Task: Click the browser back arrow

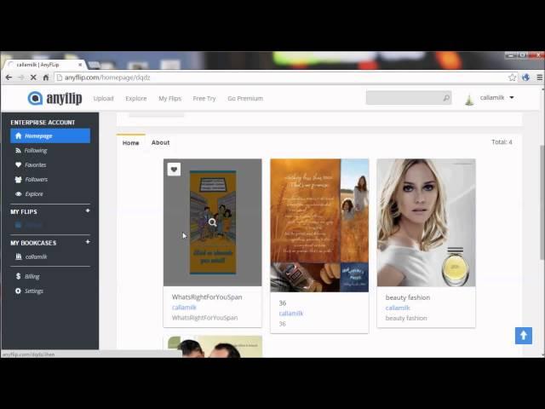Action: point(9,78)
